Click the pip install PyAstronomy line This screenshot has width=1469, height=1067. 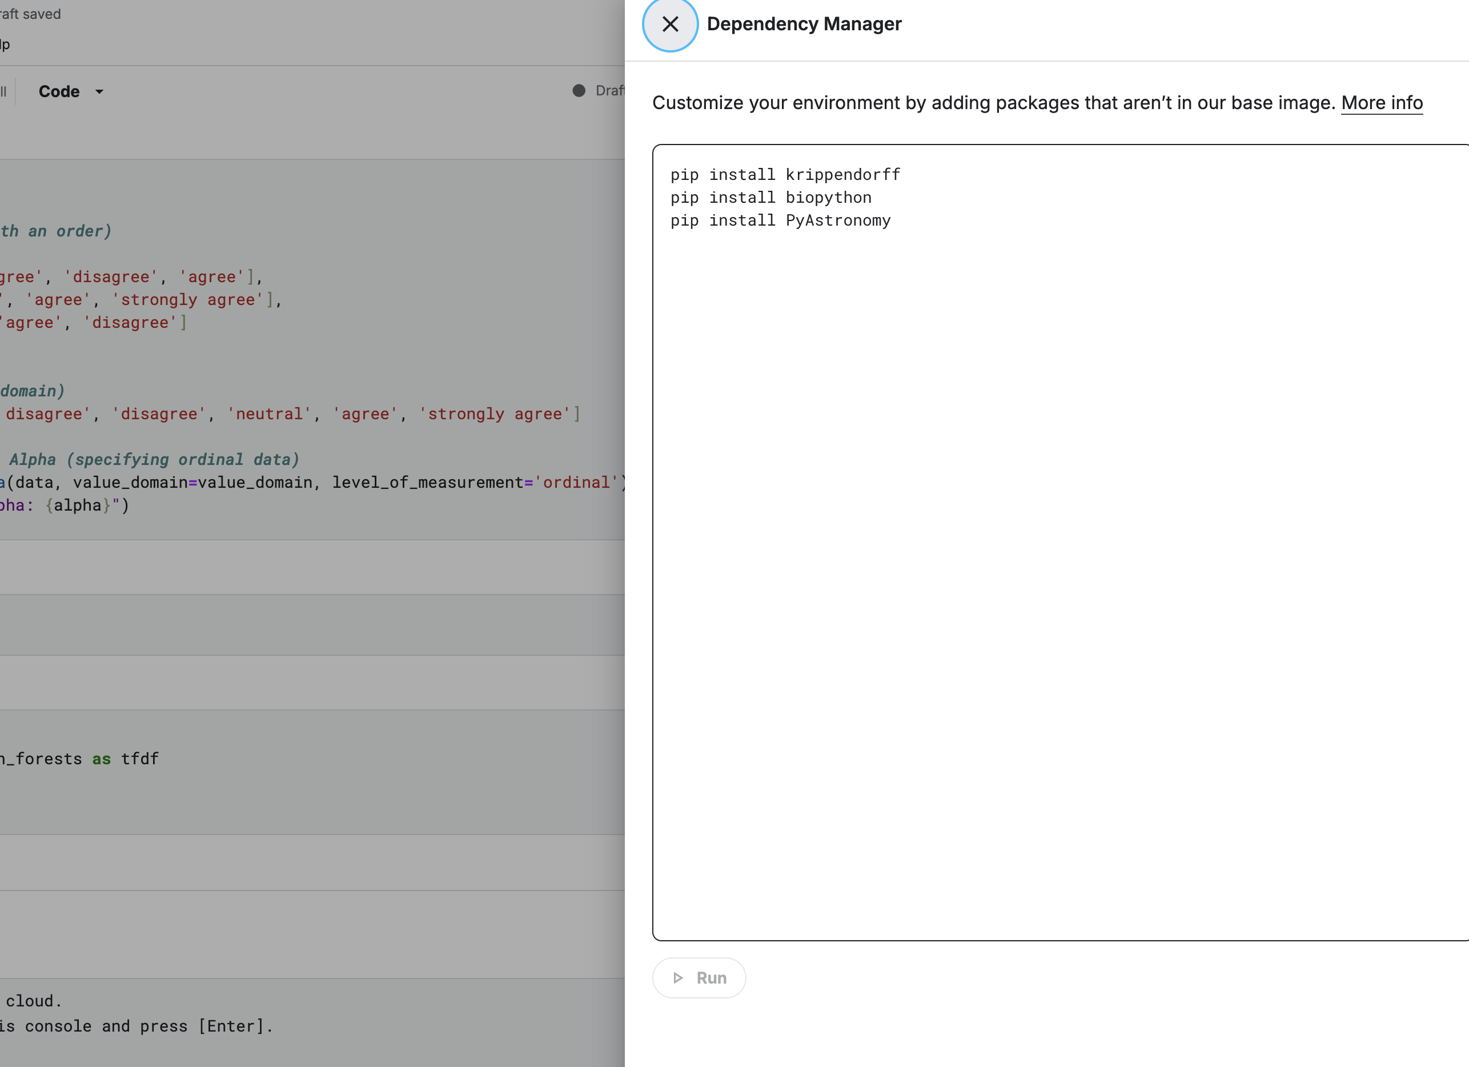(781, 221)
